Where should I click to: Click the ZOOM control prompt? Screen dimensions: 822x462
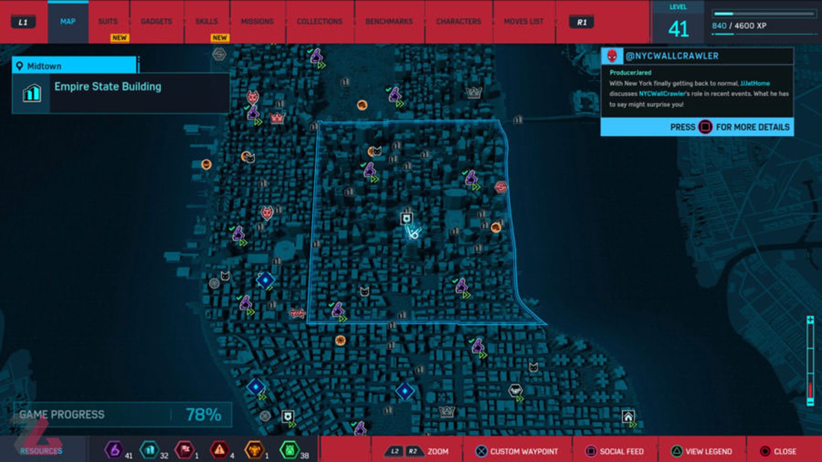[417, 451]
